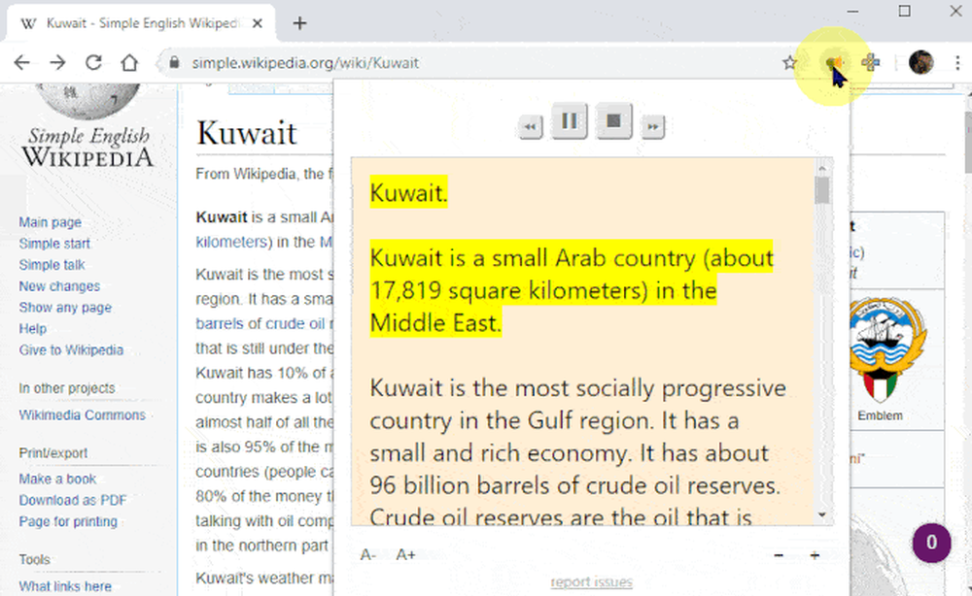Viewport: 972px width, 596px height.
Task: Open the Download as PDF link
Action: coord(73,500)
